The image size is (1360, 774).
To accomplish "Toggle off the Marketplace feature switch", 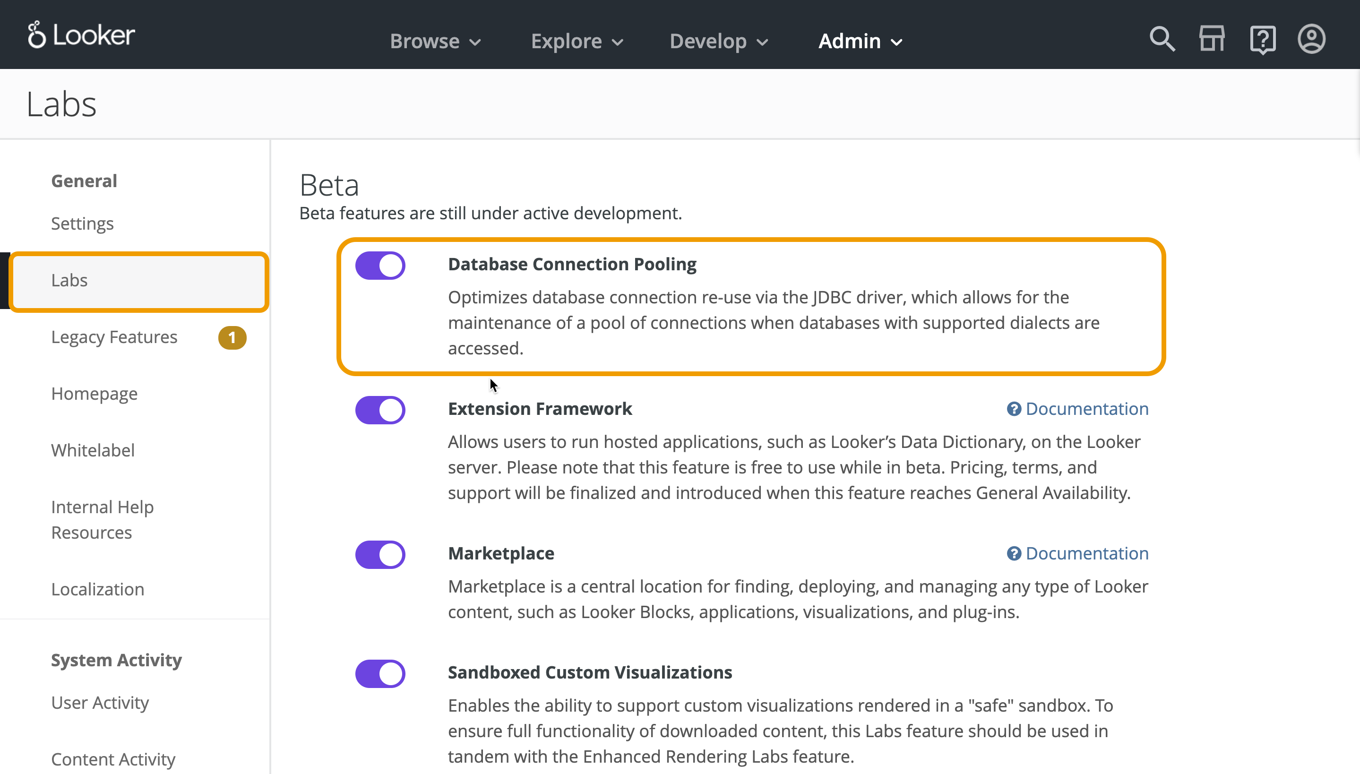I will tap(380, 554).
